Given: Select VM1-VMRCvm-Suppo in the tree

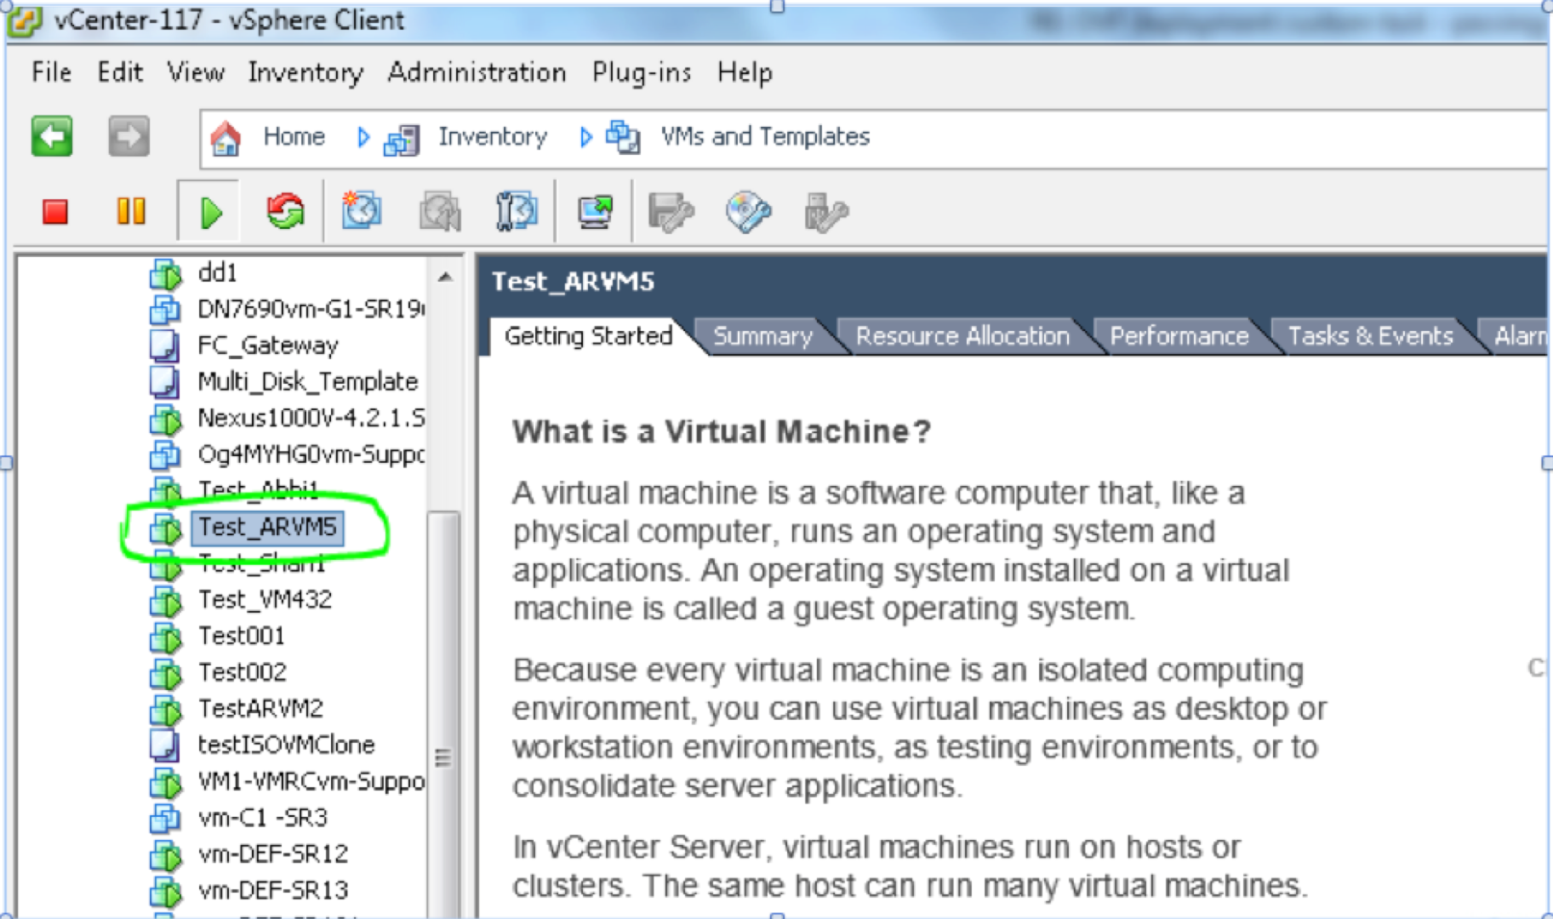Looking at the screenshot, I should (311, 782).
